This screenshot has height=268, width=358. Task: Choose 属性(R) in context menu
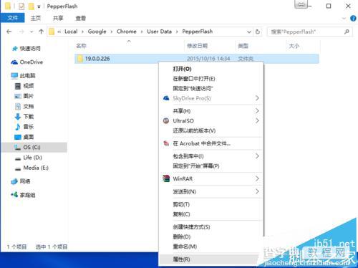click(x=211, y=259)
